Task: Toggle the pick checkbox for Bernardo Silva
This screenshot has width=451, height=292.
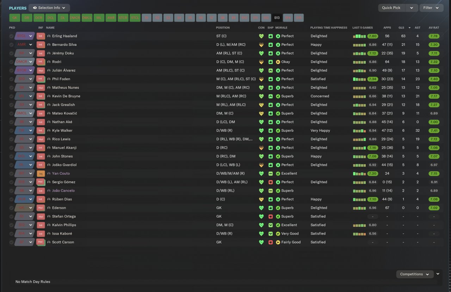Action: [12, 45]
